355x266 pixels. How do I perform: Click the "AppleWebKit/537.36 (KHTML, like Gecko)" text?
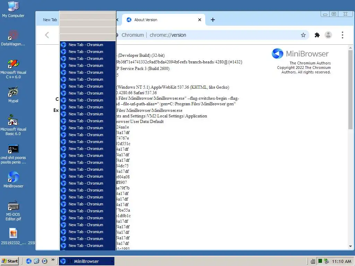click(190, 87)
